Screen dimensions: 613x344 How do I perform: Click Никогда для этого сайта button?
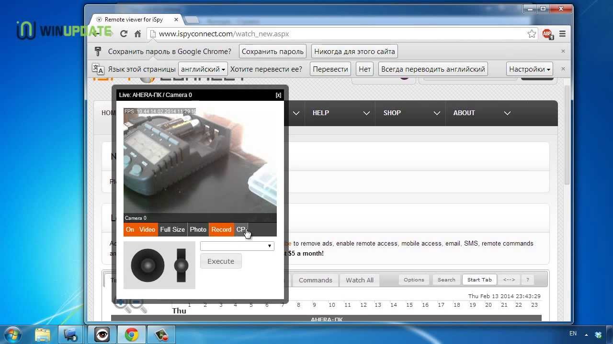[x=354, y=51]
